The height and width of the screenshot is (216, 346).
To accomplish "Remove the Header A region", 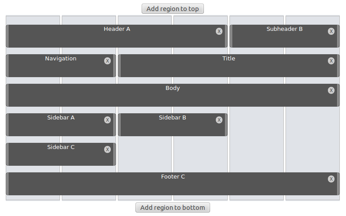I will (x=219, y=31).
